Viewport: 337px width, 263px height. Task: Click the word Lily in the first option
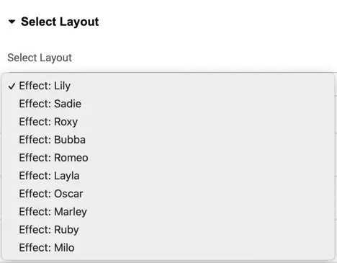point(62,86)
